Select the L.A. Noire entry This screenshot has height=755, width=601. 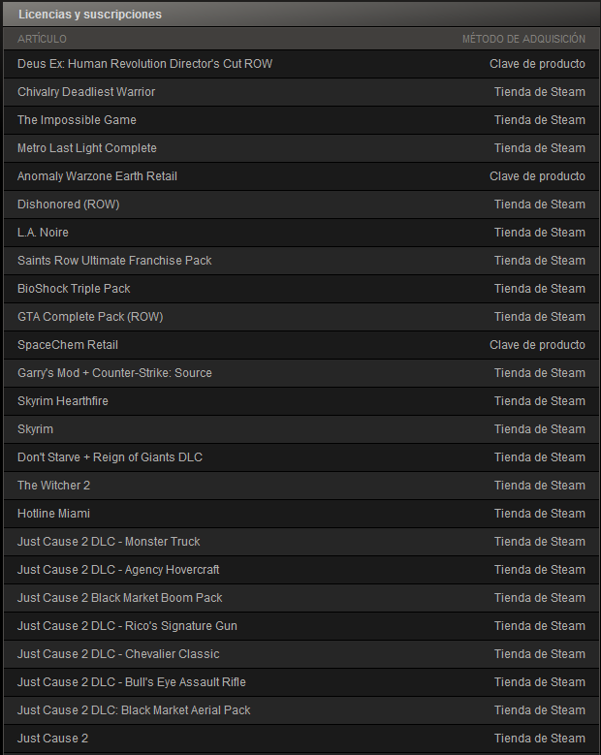tap(300, 233)
